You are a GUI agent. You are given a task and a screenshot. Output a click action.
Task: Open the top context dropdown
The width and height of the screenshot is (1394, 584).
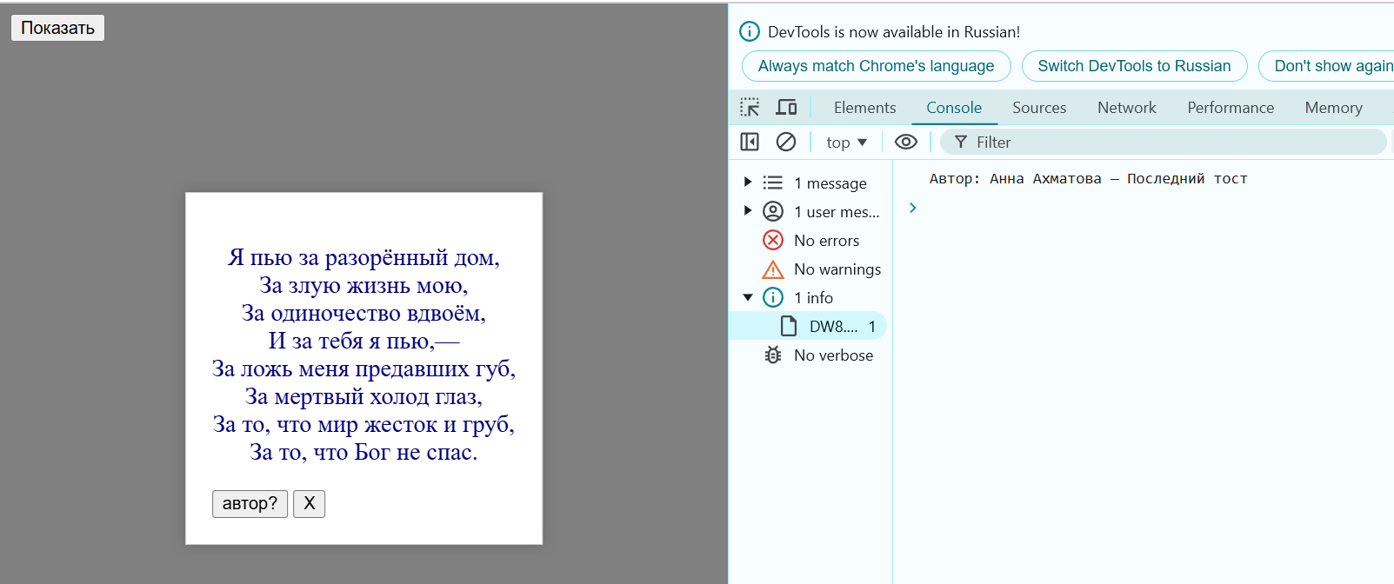(846, 143)
